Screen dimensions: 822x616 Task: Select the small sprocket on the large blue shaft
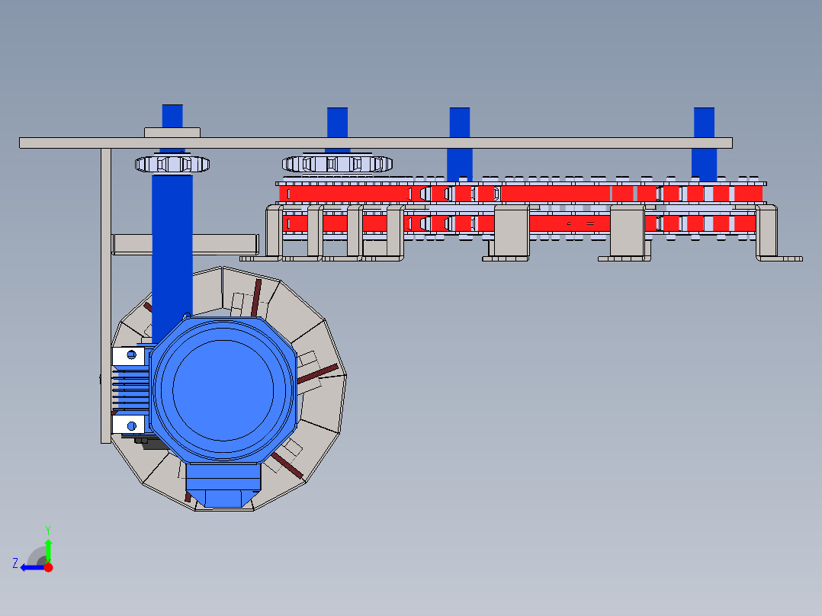tap(172, 164)
